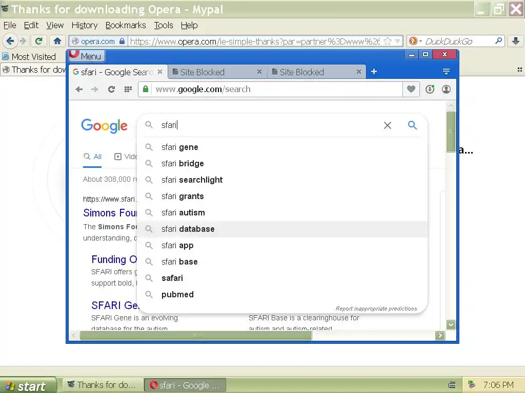Add page to bookmarks heart icon
This screenshot has width=525, height=393.
tap(411, 89)
